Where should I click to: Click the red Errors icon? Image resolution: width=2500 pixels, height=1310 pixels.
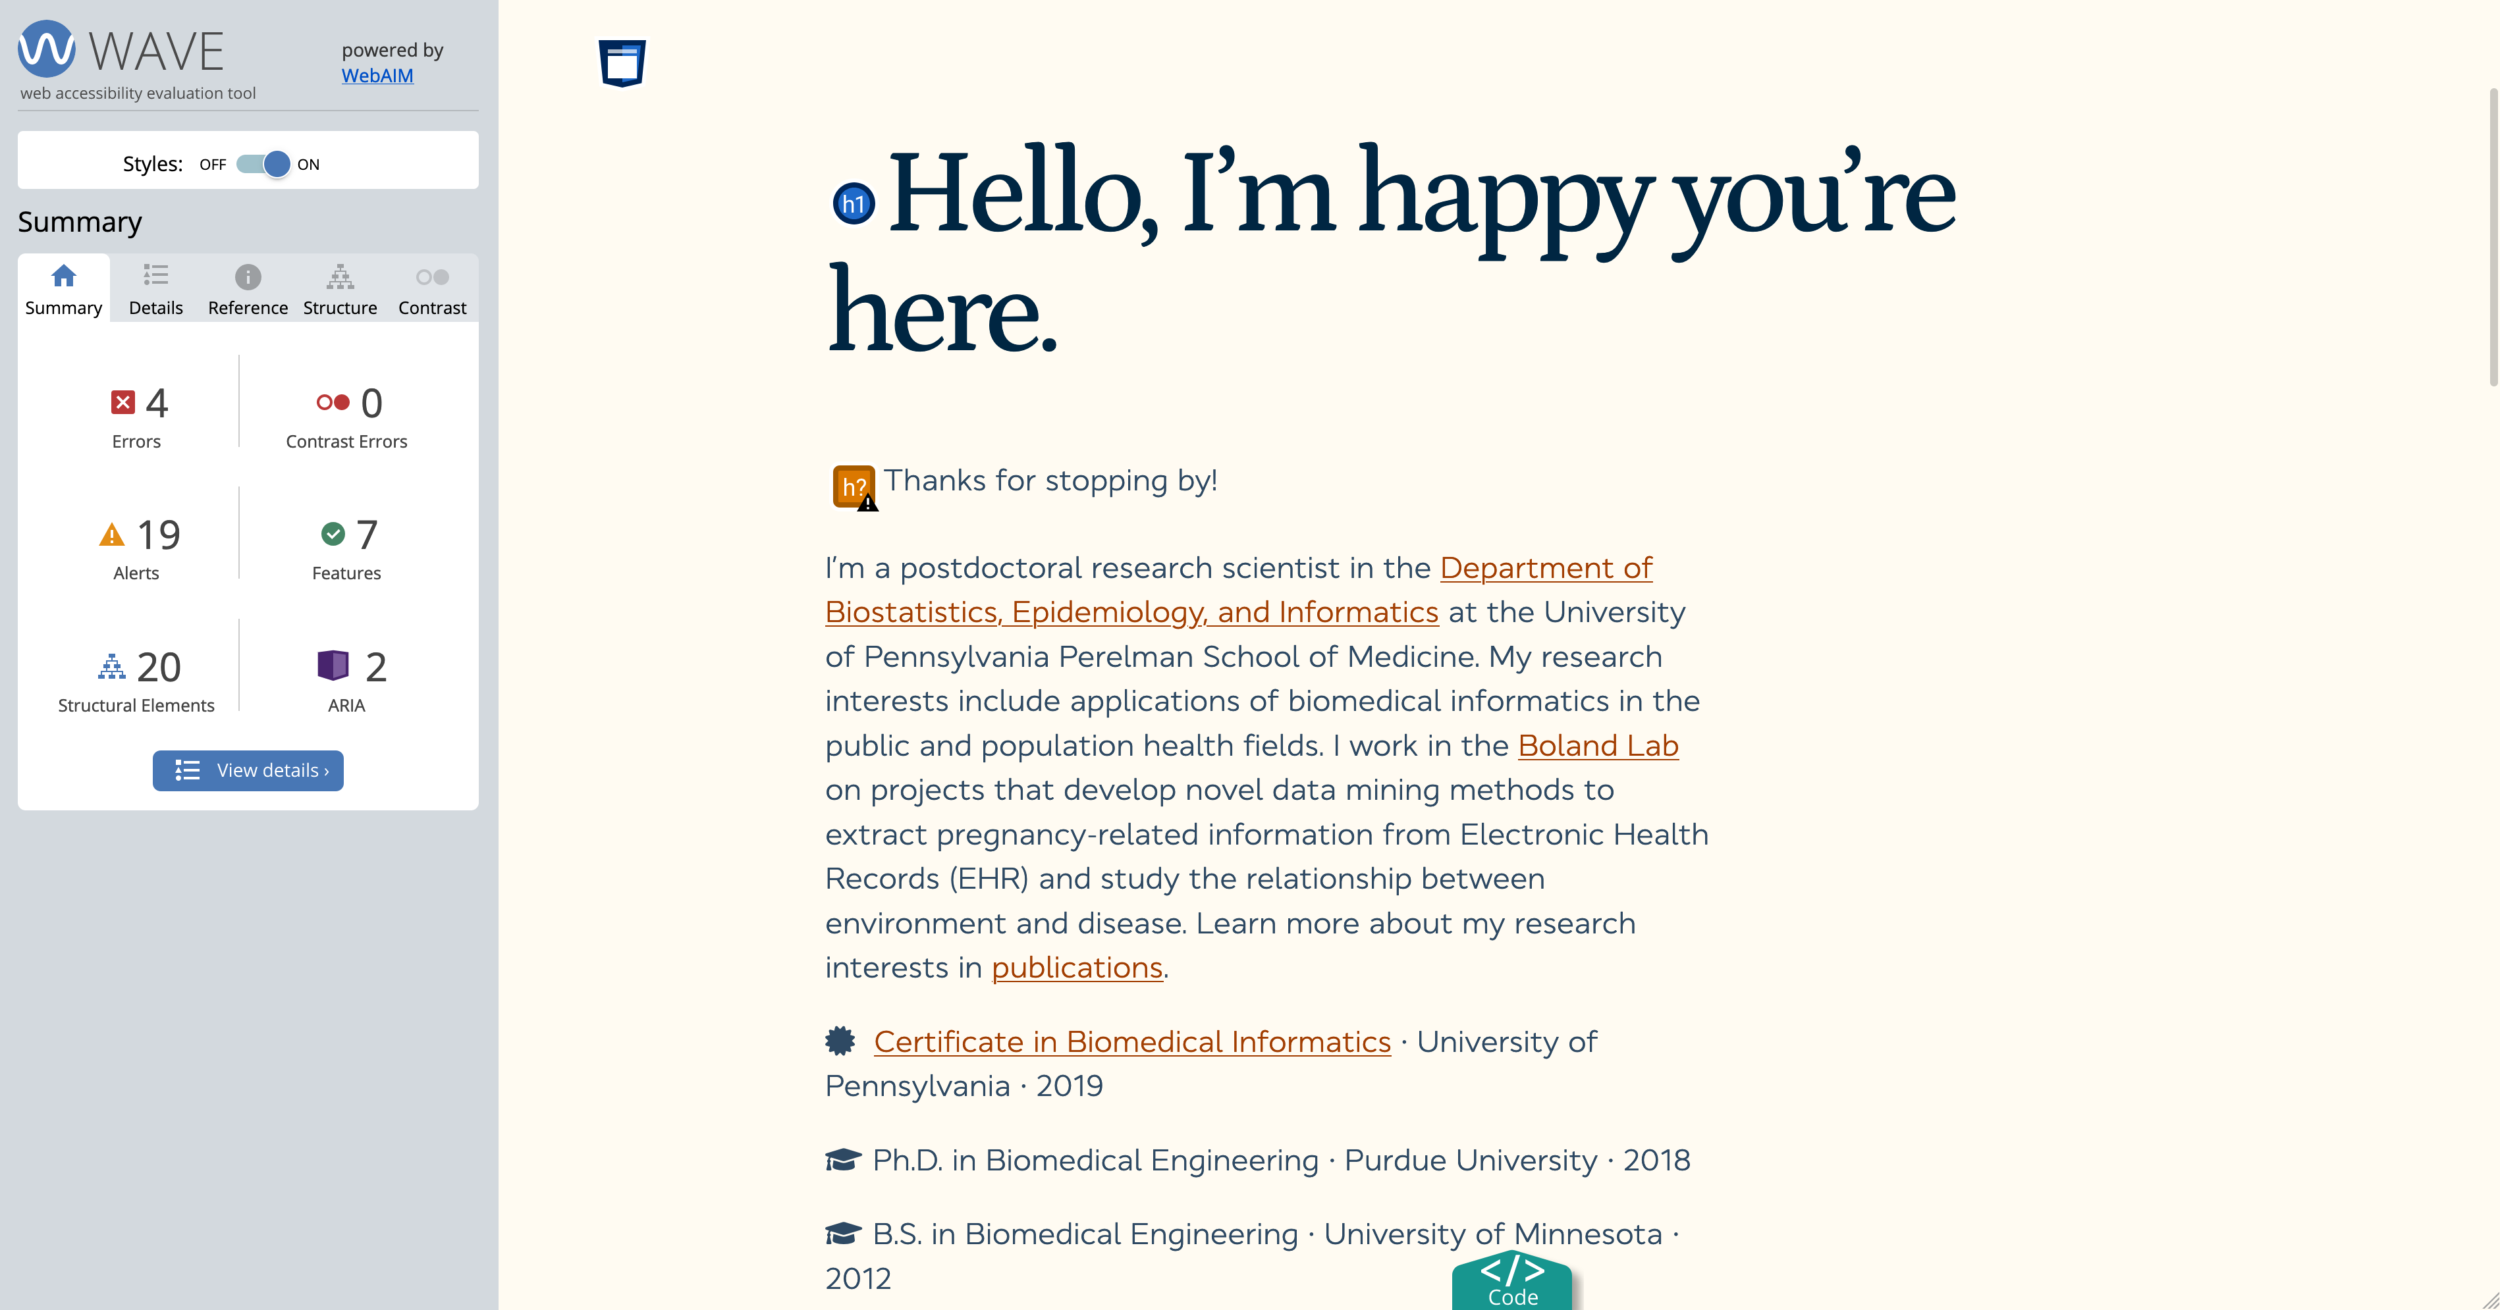click(x=123, y=402)
